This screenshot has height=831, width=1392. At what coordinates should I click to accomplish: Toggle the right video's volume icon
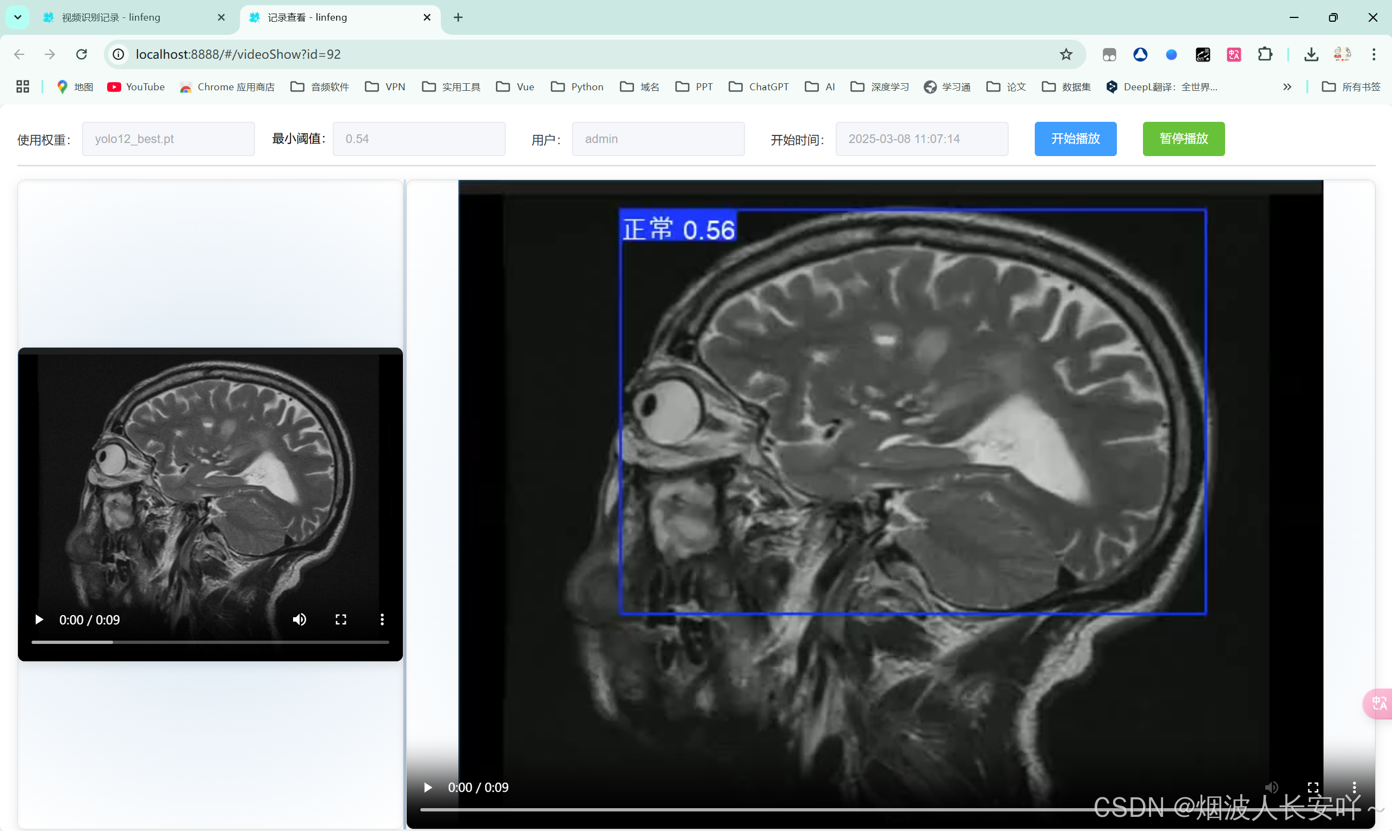1272,787
